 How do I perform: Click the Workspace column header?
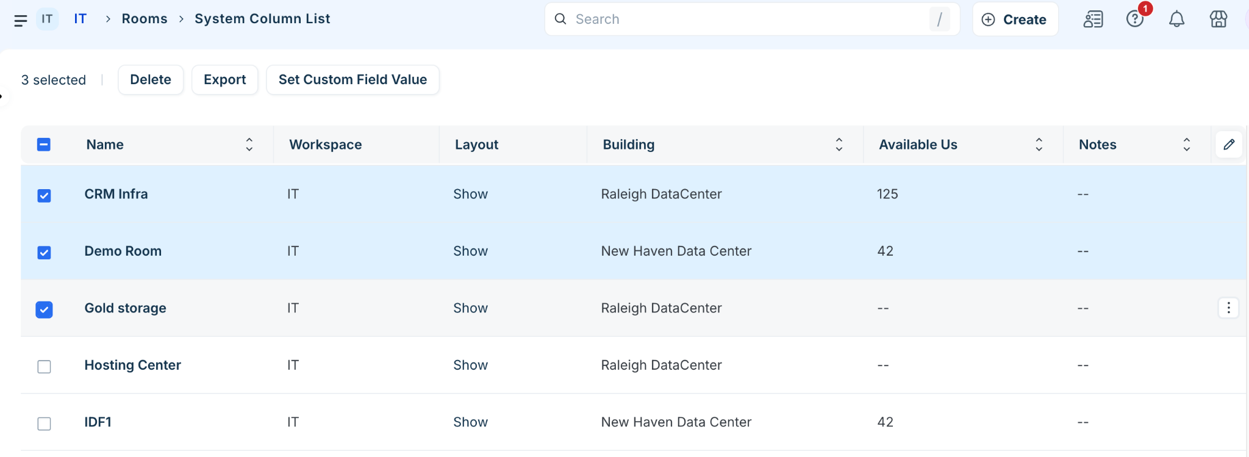coord(325,145)
